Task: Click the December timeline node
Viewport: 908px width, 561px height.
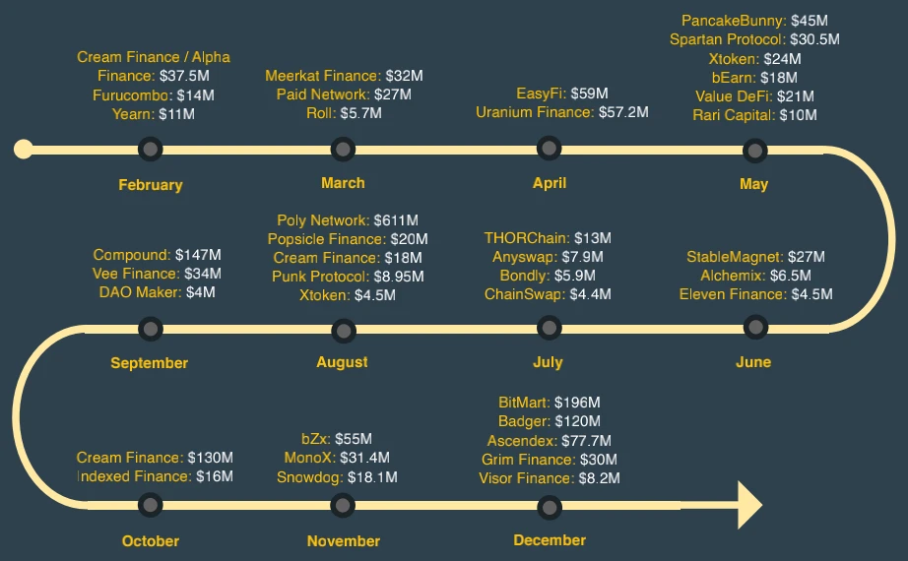Action: [x=549, y=507]
